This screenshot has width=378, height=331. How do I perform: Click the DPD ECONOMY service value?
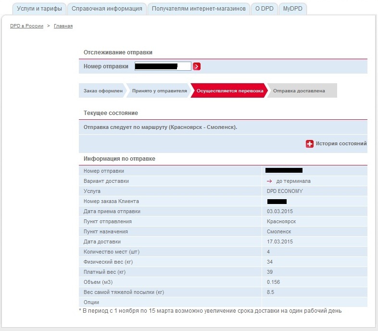pyautogui.click(x=285, y=191)
